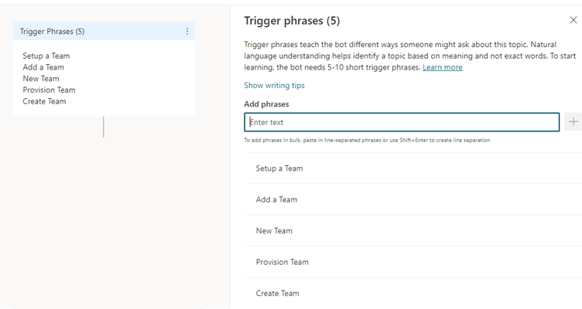
Task: Click Create Team inside the node card
Action: 44,101
